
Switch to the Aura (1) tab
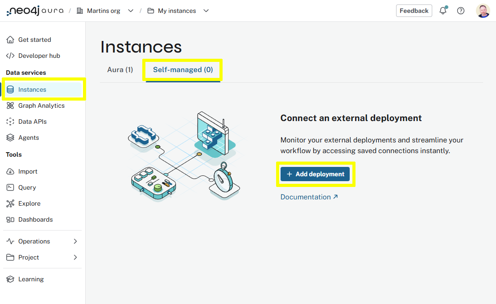120,69
